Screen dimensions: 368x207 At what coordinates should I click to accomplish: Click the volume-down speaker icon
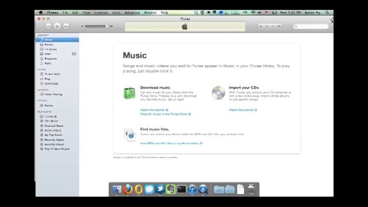[x=82, y=26]
